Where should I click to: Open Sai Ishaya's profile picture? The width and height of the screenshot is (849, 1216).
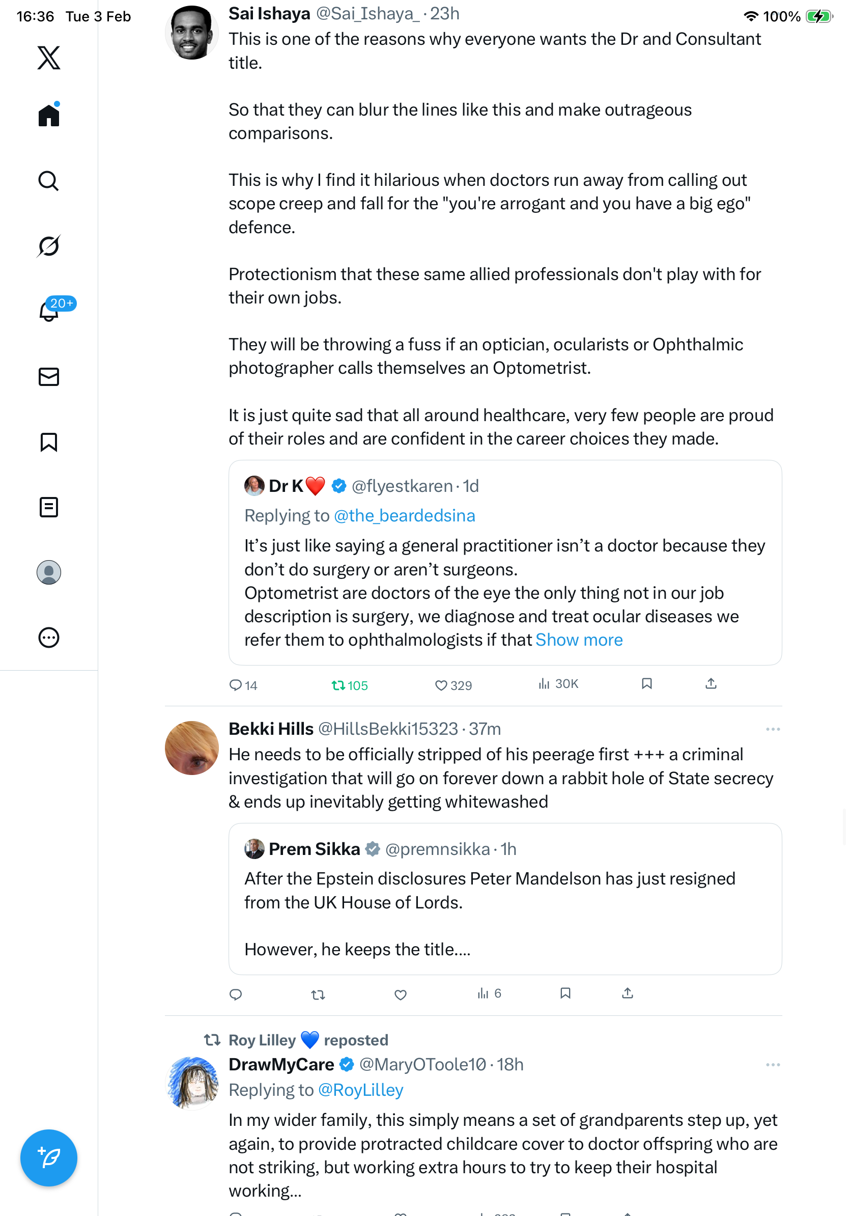pyautogui.click(x=191, y=33)
